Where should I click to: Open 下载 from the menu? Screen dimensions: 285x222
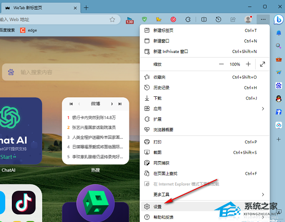(205, 99)
